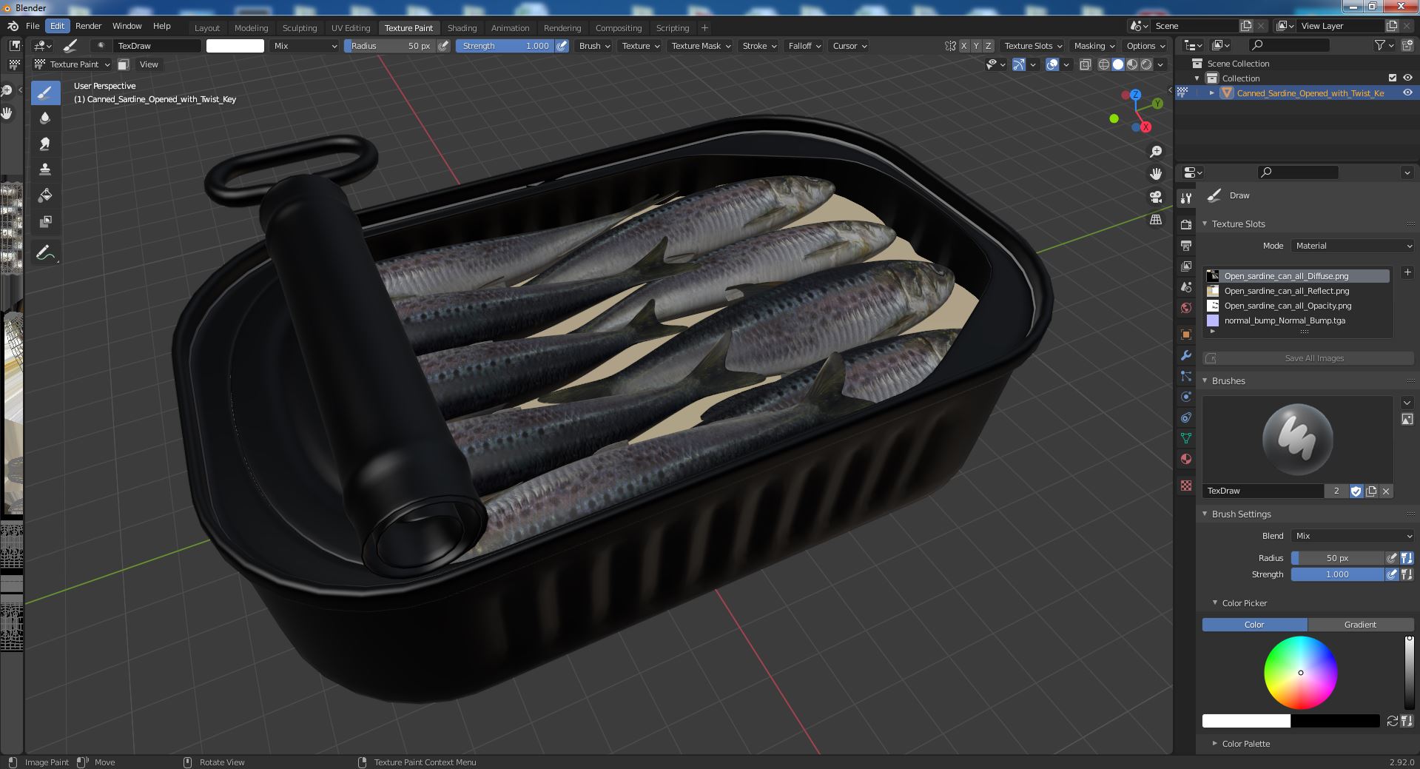Open the Active Tool properties tab

pos(1186,198)
